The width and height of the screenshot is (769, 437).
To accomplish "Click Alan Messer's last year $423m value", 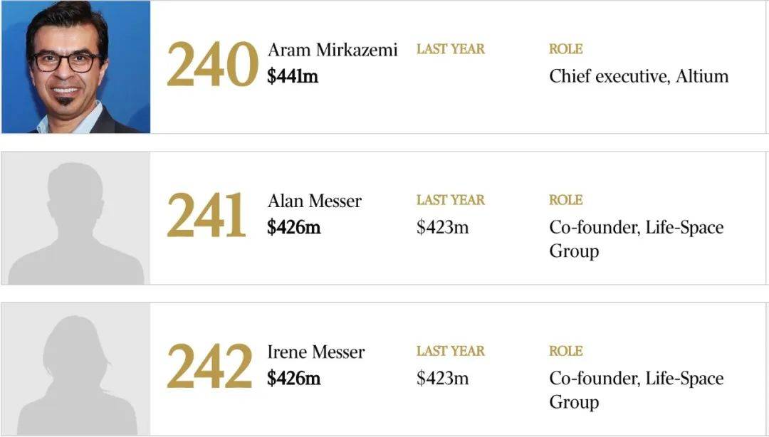I will tap(442, 227).
